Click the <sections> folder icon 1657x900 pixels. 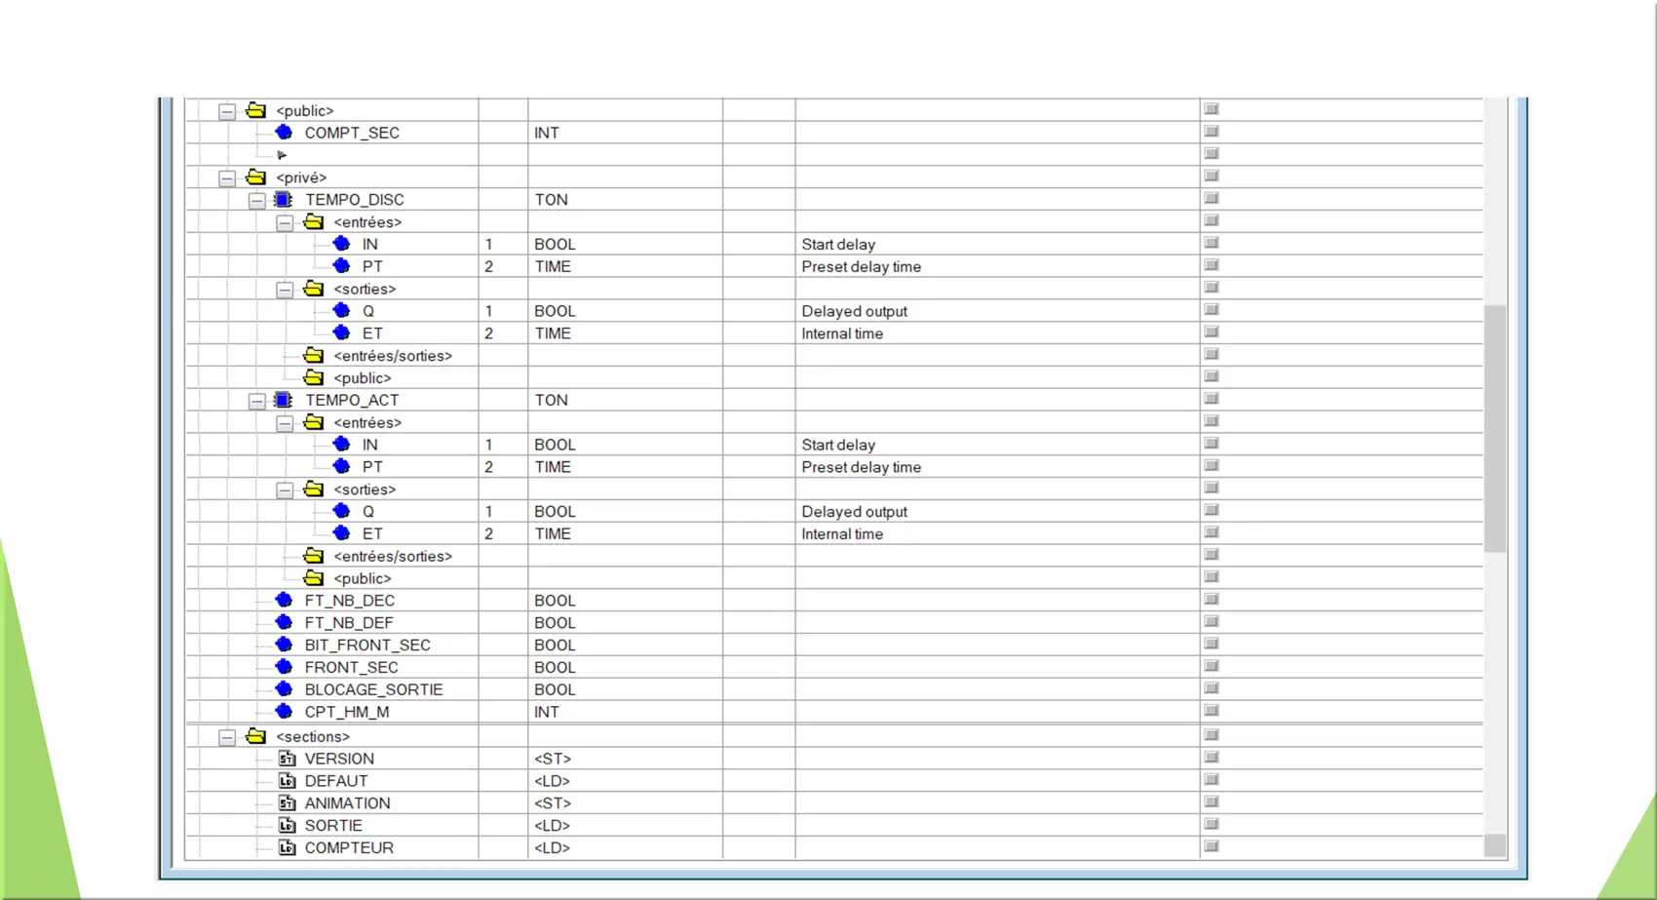pos(255,736)
